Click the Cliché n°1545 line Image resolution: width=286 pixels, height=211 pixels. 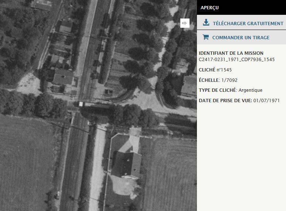pyautogui.click(x=215, y=70)
